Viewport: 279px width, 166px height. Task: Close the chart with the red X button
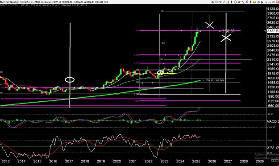277,2
